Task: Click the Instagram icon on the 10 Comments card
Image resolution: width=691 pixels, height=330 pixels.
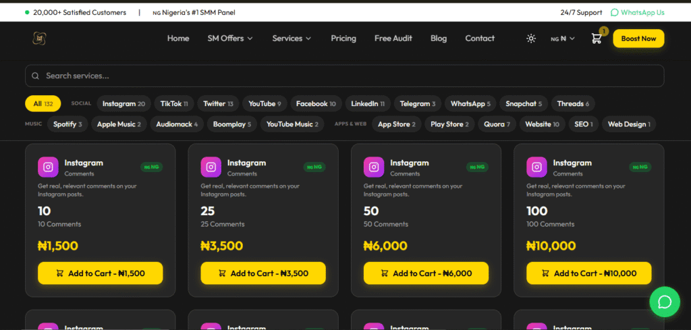Action: coord(49,167)
